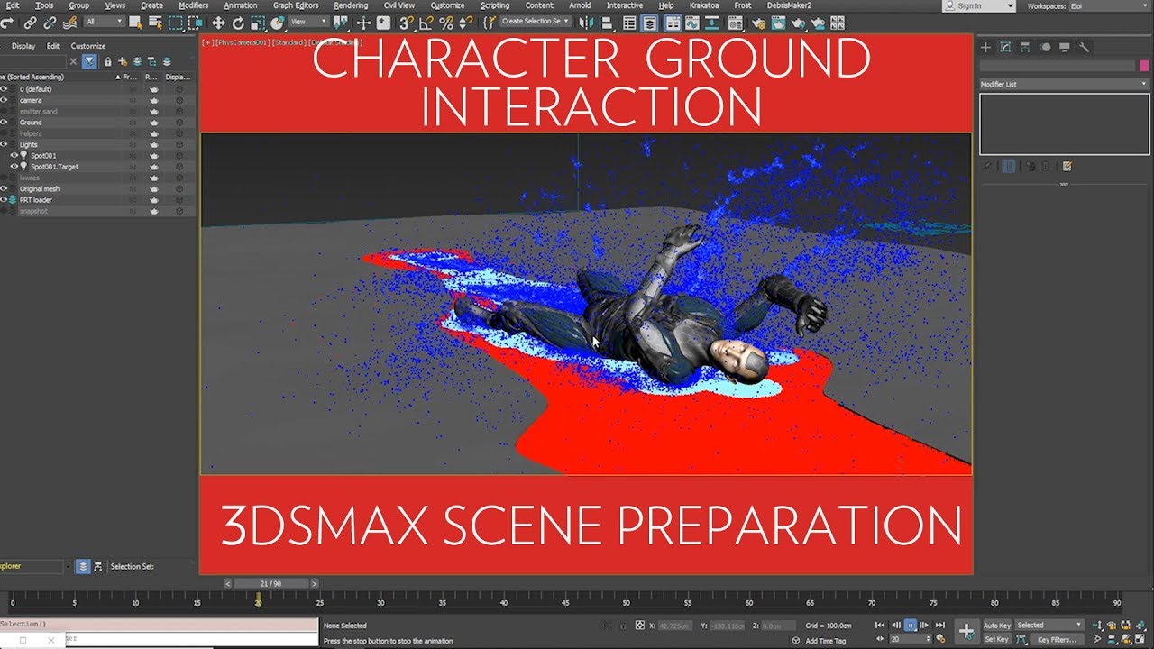Open the Create command panel tab
Screen dimensions: 1154x649
point(985,47)
